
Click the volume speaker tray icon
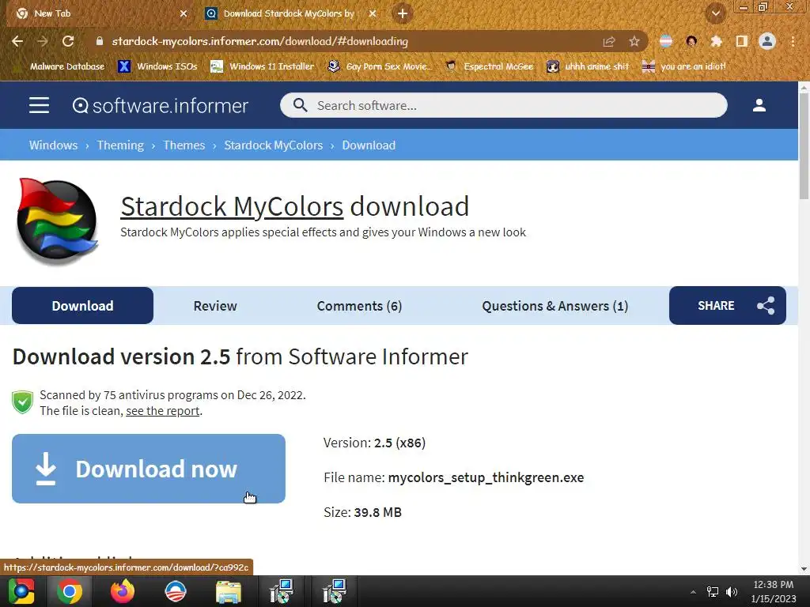pyautogui.click(x=732, y=591)
